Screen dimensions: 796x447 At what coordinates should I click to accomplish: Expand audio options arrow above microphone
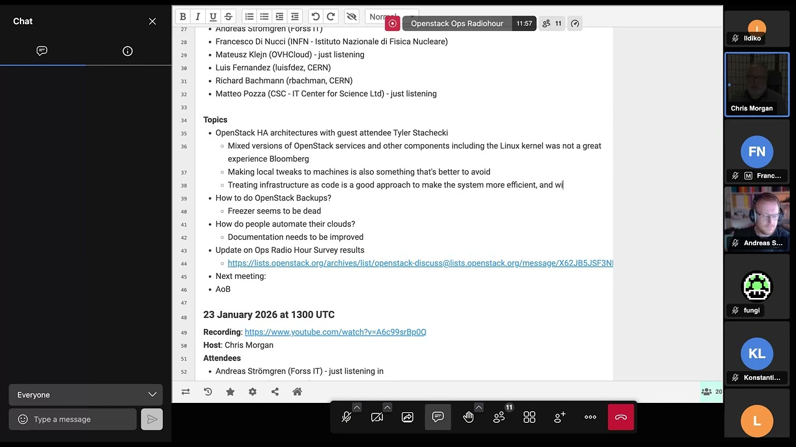coord(357,407)
